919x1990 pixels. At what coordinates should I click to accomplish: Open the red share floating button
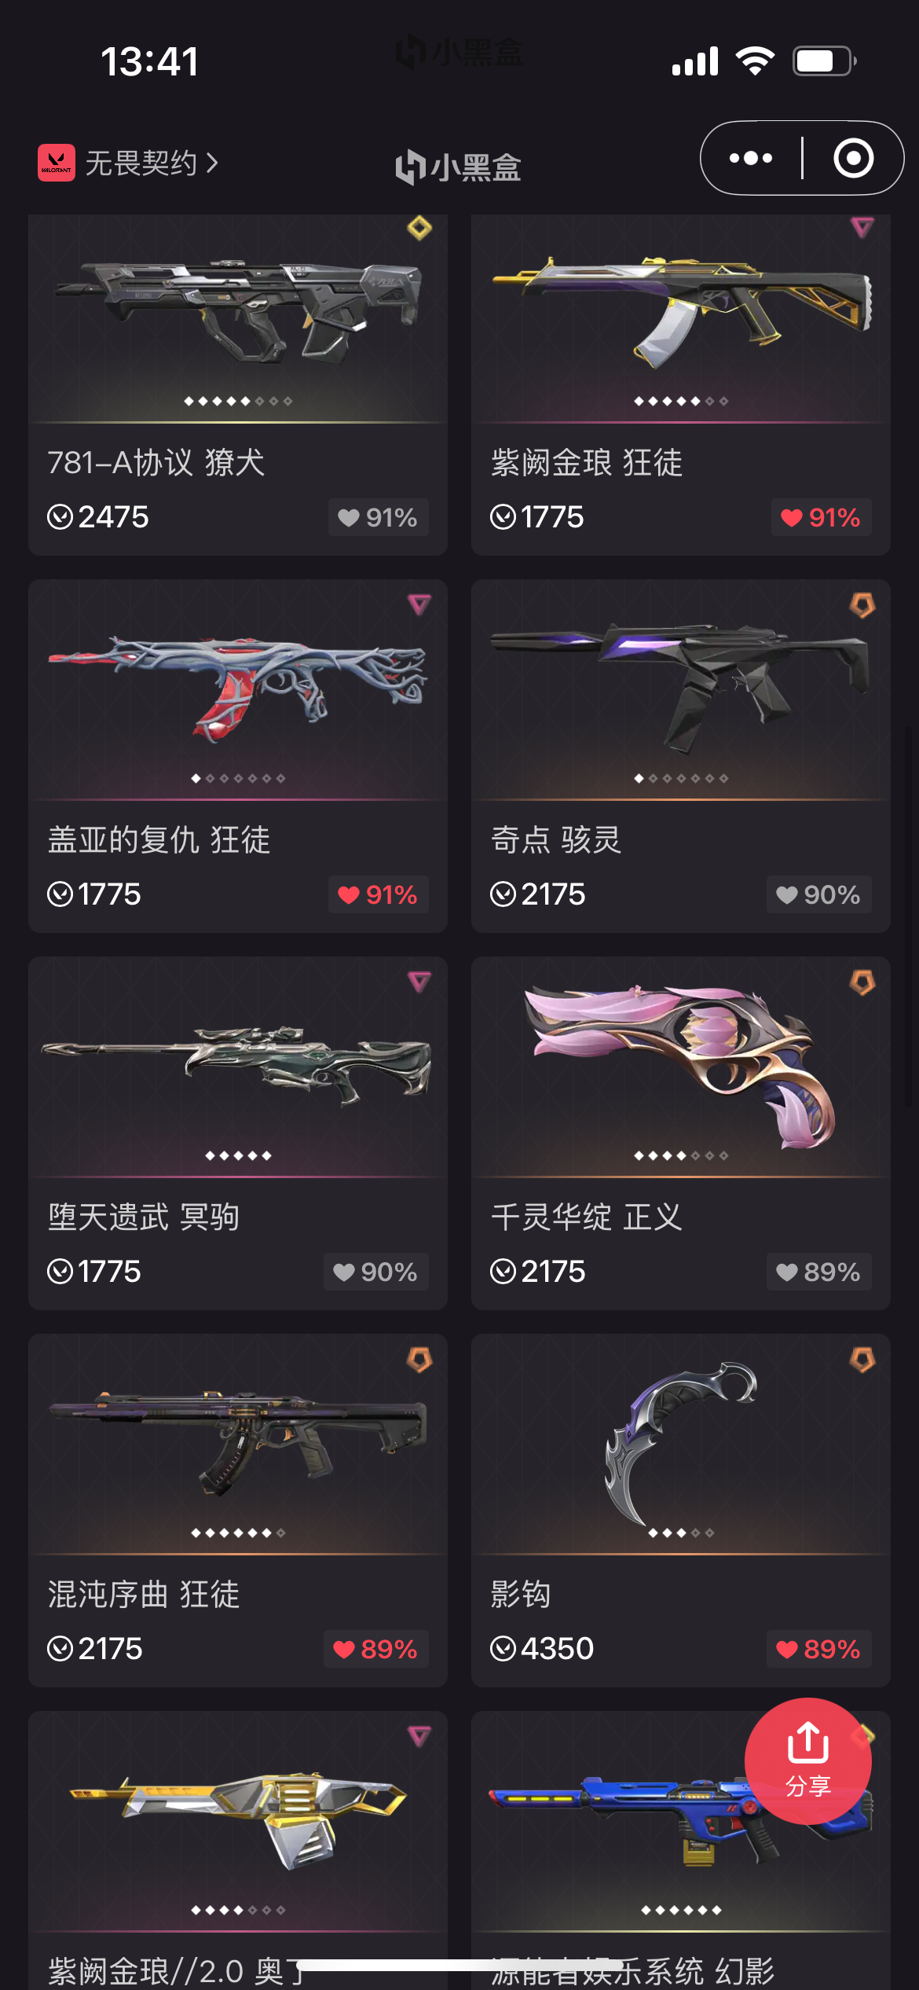807,1761
